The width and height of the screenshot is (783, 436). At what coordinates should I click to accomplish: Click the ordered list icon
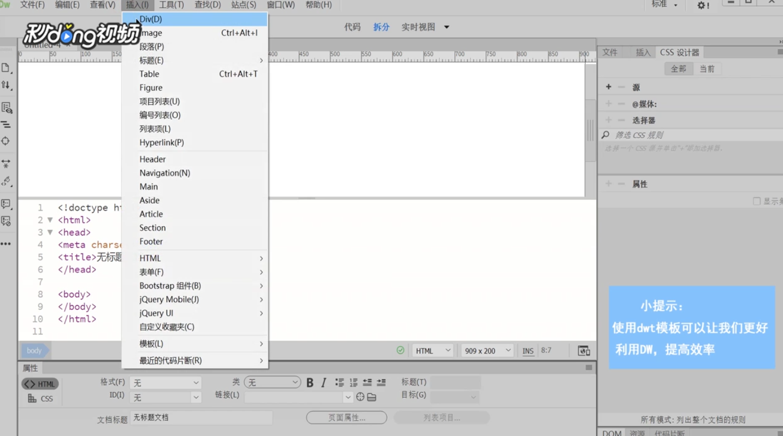pyautogui.click(x=354, y=382)
